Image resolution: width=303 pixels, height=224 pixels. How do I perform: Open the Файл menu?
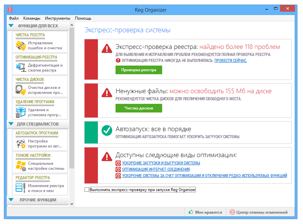tap(14, 18)
